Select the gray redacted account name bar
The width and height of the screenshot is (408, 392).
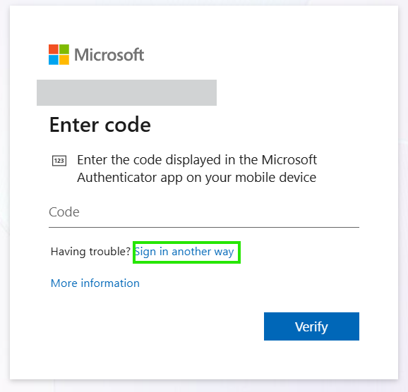[126, 92]
